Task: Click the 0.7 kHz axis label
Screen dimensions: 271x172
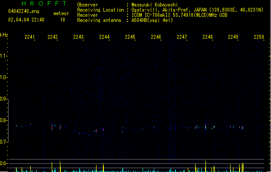Action: pos(3,142)
